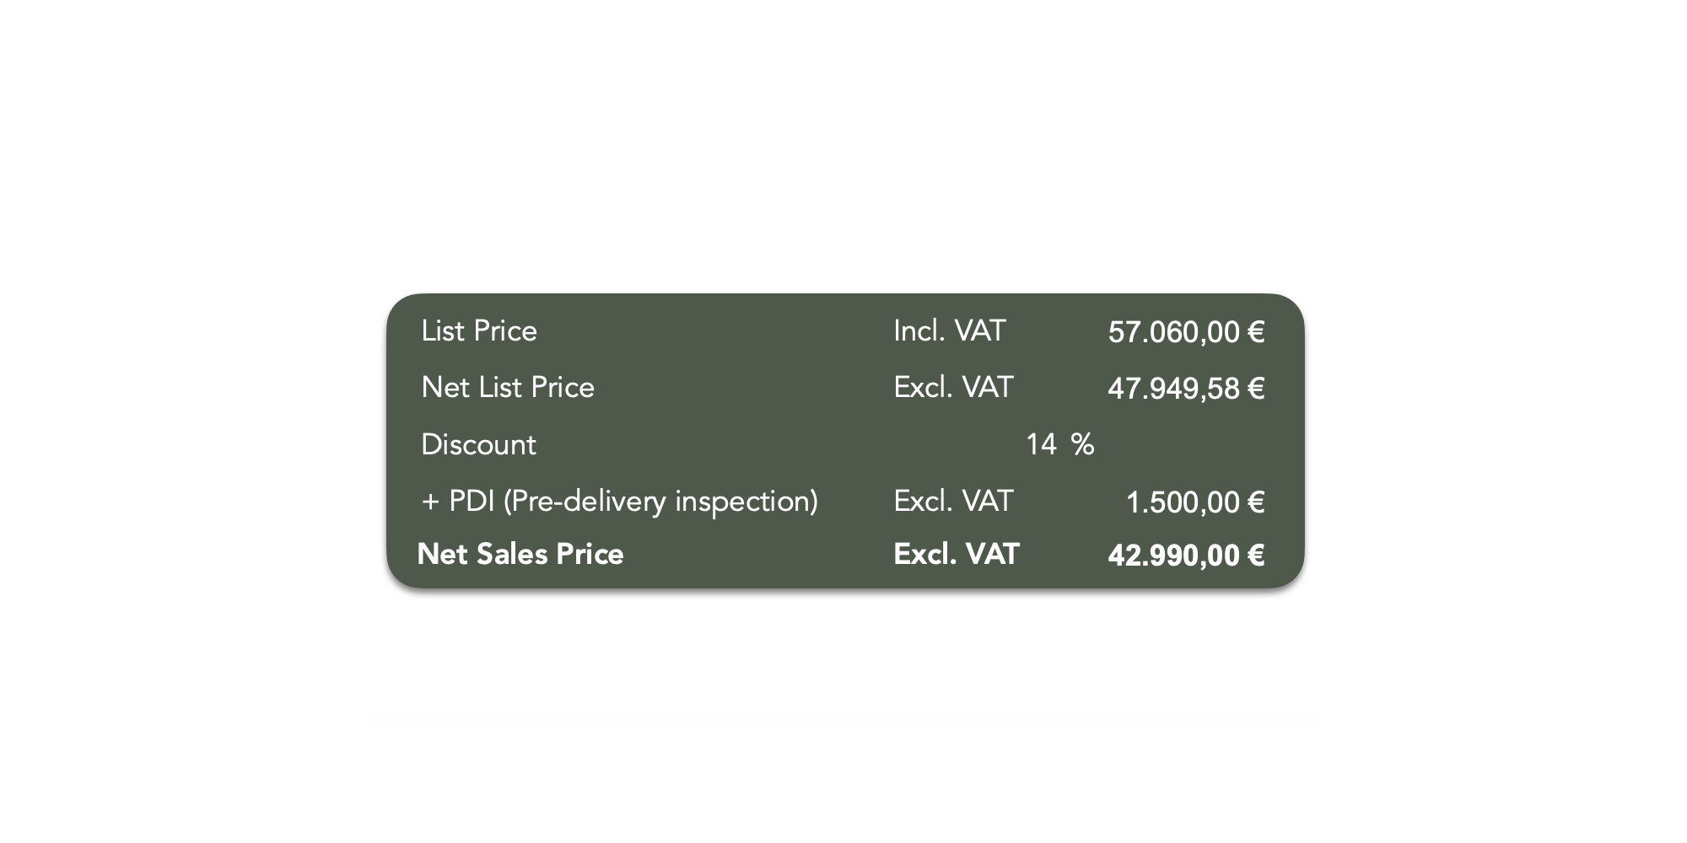Click Excl. VAT beside Net List Price
The height and width of the screenshot is (843, 1687).
click(x=953, y=387)
